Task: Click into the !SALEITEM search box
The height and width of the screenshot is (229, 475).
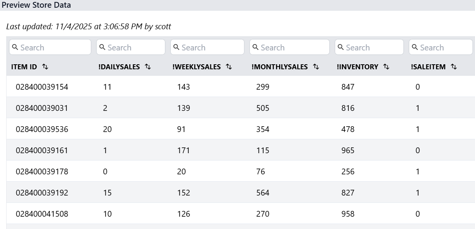Action: tap(445, 47)
